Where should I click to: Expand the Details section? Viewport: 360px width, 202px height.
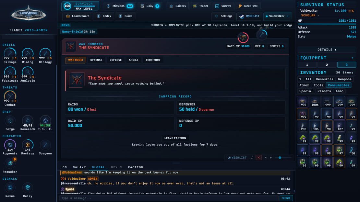pos(327,50)
